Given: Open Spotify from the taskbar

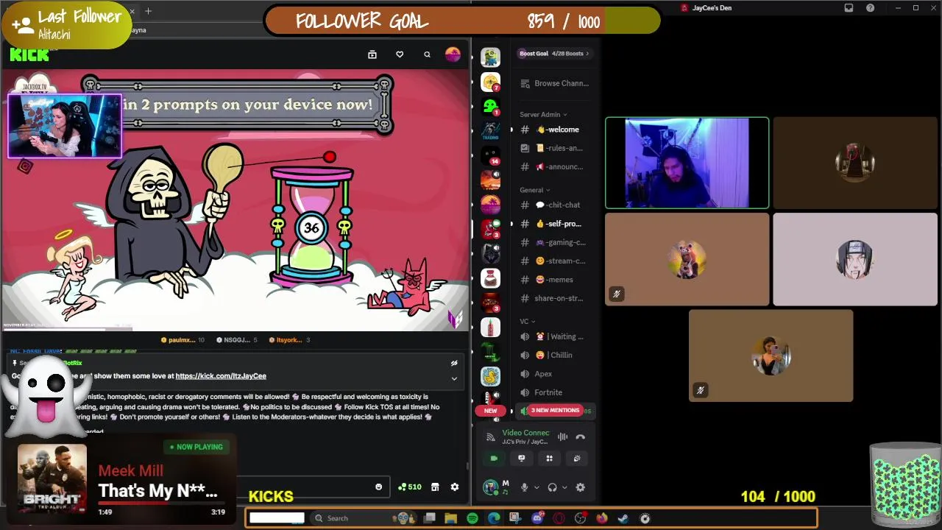Looking at the screenshot, I should [x=472, y=518].
